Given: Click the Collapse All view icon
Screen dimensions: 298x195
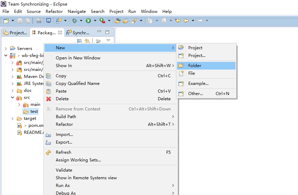Looking at the screenshot, I should pos(79,41).
